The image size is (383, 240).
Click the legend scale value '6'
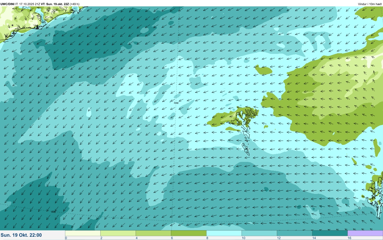pyautogui.click(x=172, y=238)
